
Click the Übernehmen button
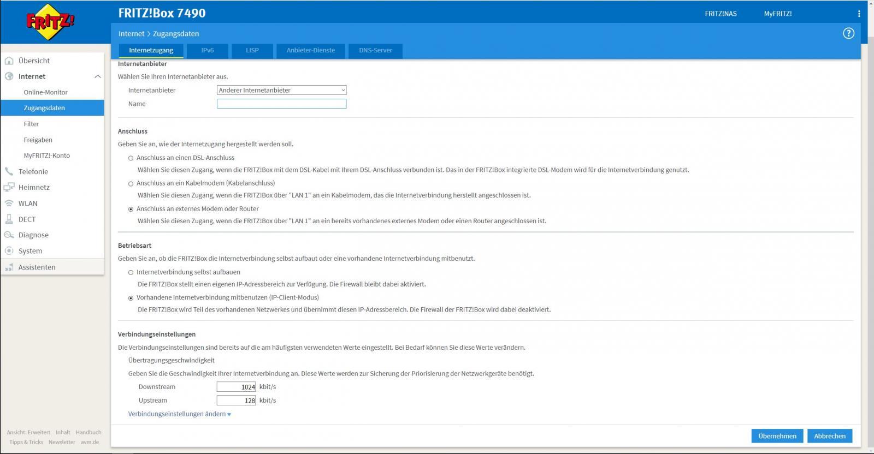(x=777, y=436)
